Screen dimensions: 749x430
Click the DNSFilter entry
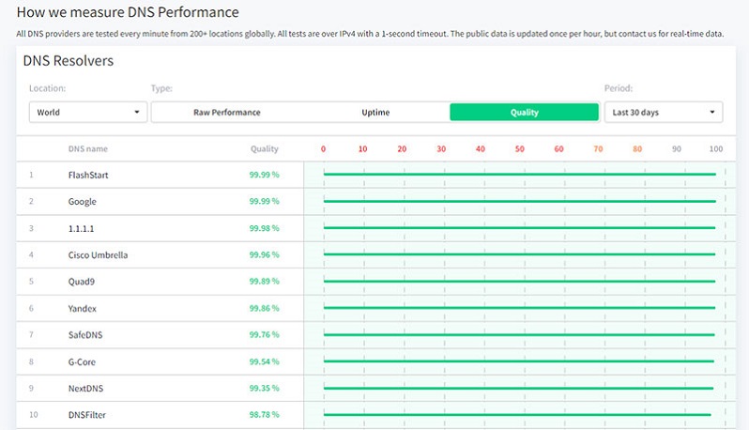click(x=87, y=415)
